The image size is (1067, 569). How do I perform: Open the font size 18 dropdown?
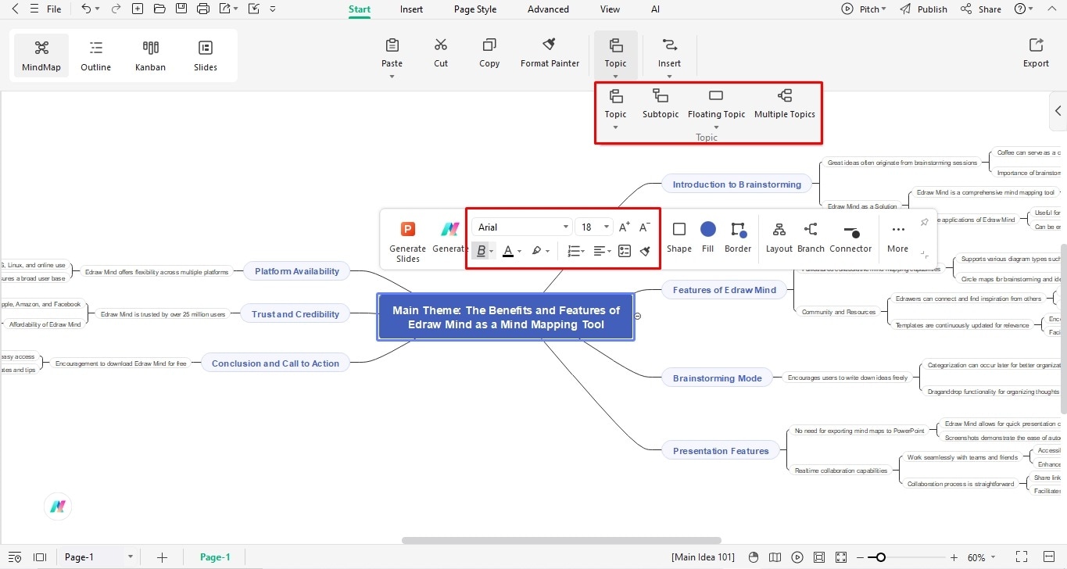pos(595,227)
